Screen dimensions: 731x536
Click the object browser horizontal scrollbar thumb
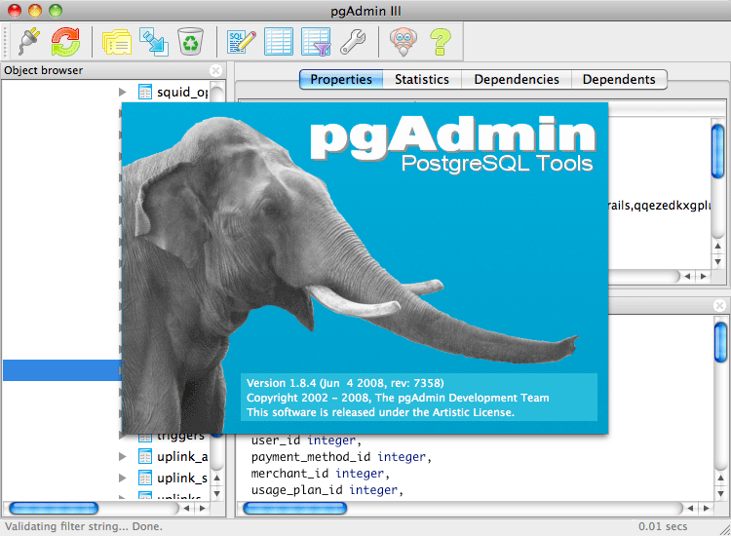tap(54, 508)
